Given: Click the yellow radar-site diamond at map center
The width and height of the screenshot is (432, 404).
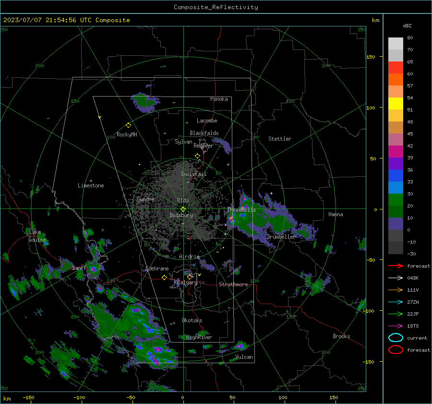Looking at the screenshot, I should [x=183, y=209].
